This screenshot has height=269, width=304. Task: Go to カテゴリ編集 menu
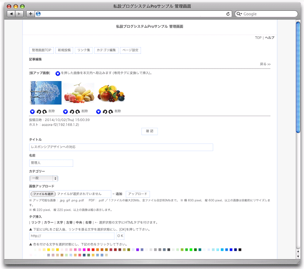click(x=106, y=50)
